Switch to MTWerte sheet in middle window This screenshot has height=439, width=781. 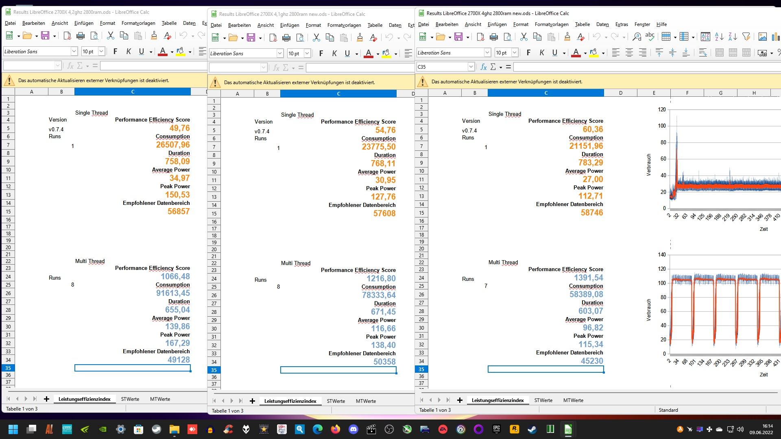coord(366,401)
